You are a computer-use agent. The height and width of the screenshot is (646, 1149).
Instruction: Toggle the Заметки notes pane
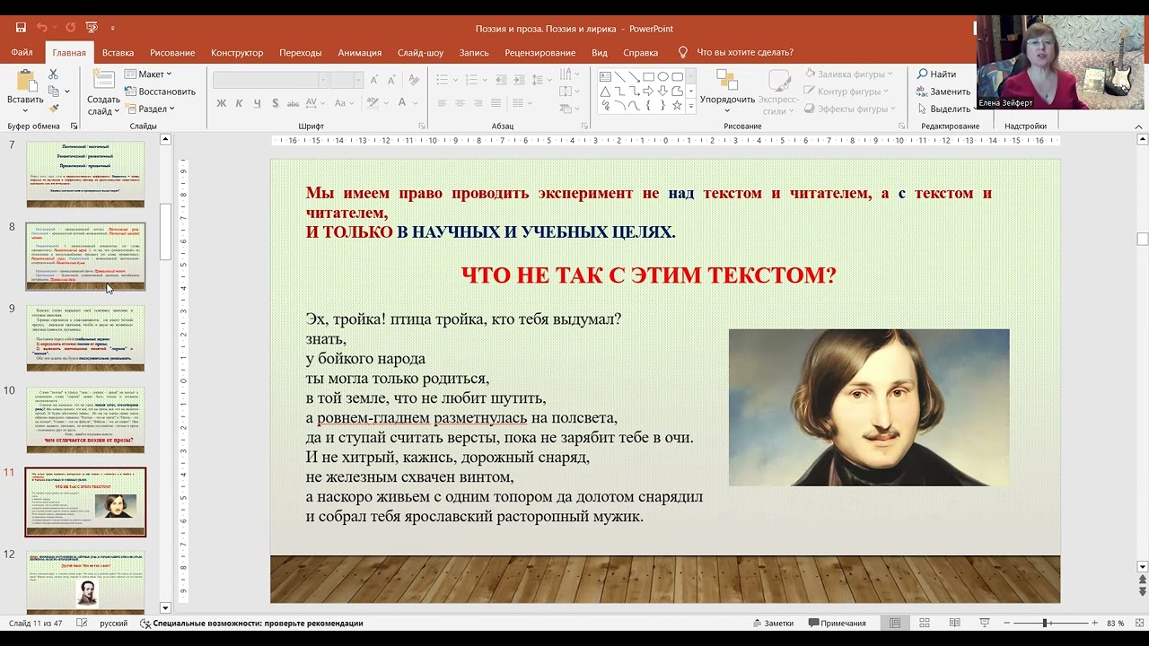773,624
